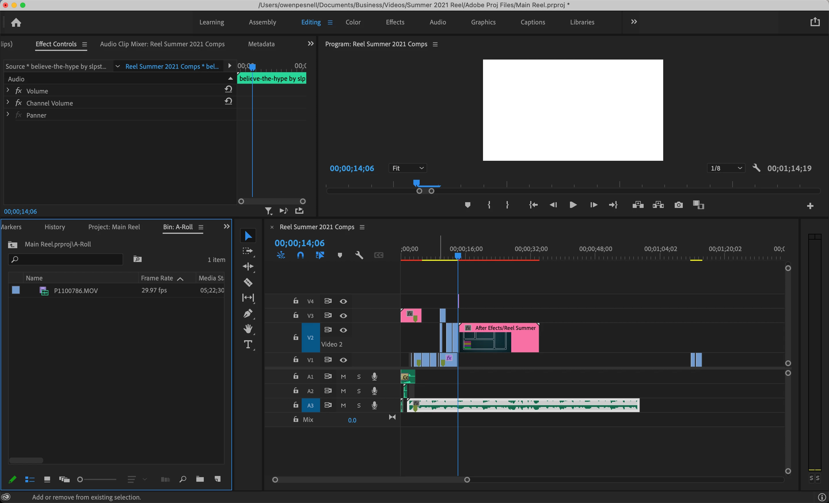829x503 pixels.
Task: Click the bin search field
Action: 66,259
